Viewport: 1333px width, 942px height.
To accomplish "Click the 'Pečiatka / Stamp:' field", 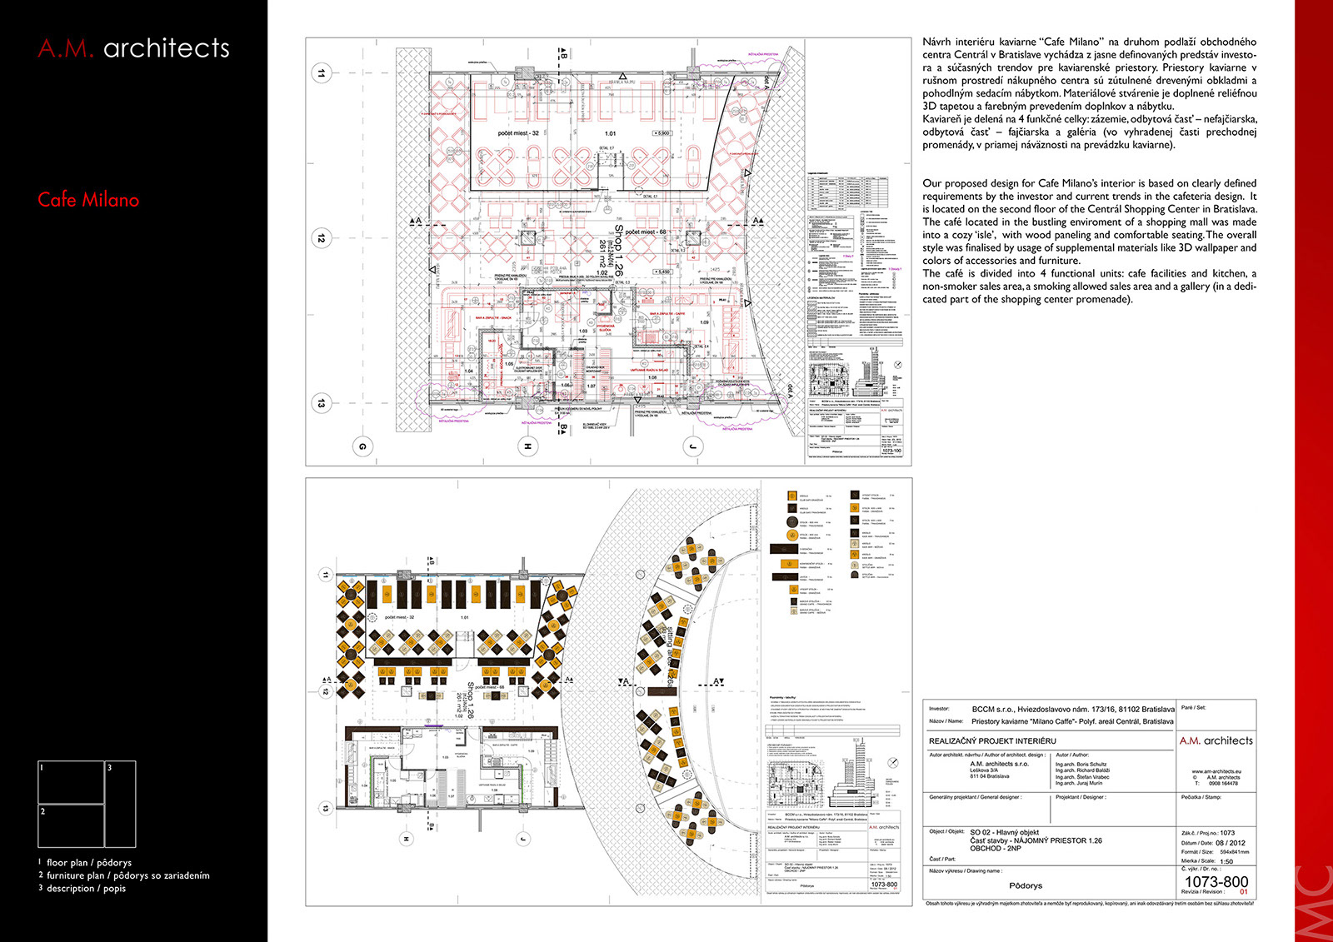I will (x=1217, y=811).
